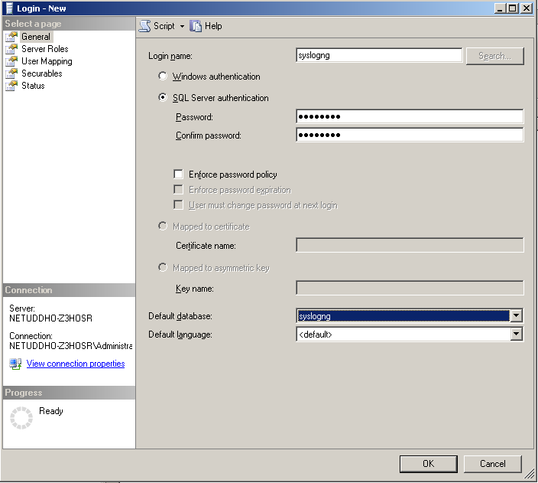Click the Status page icon
538x483 pixels.
coord(11,86)
